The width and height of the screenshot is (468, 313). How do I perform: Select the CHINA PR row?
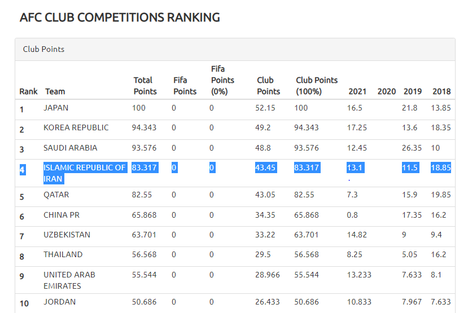pyautogui.click(x=62, y=215)
